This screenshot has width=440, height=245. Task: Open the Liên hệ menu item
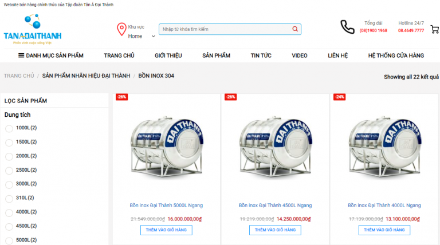coord(337,56)
